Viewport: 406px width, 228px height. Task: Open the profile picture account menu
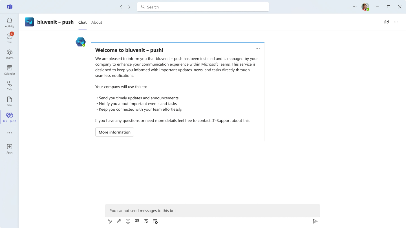[365, 7]
